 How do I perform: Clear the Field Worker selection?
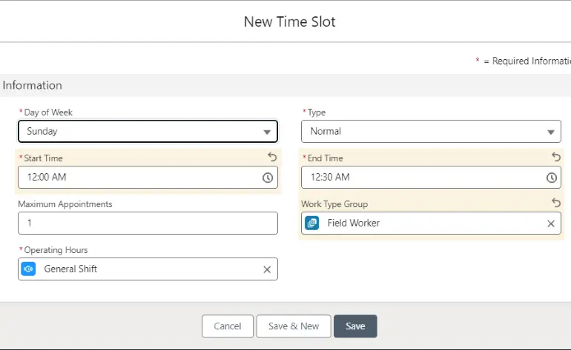tap(551, 223)
